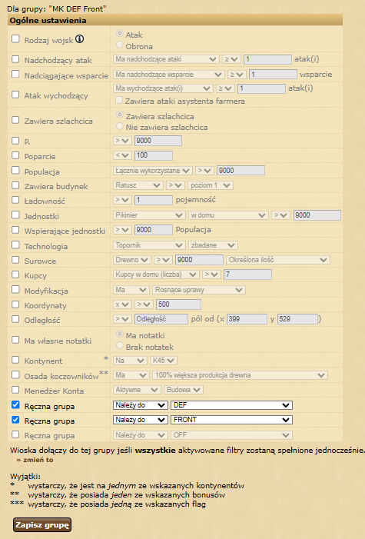Screen dimensions: 365x539
Task: Open the Pikinier unit dropdown
Action: (x=149, y=215)
